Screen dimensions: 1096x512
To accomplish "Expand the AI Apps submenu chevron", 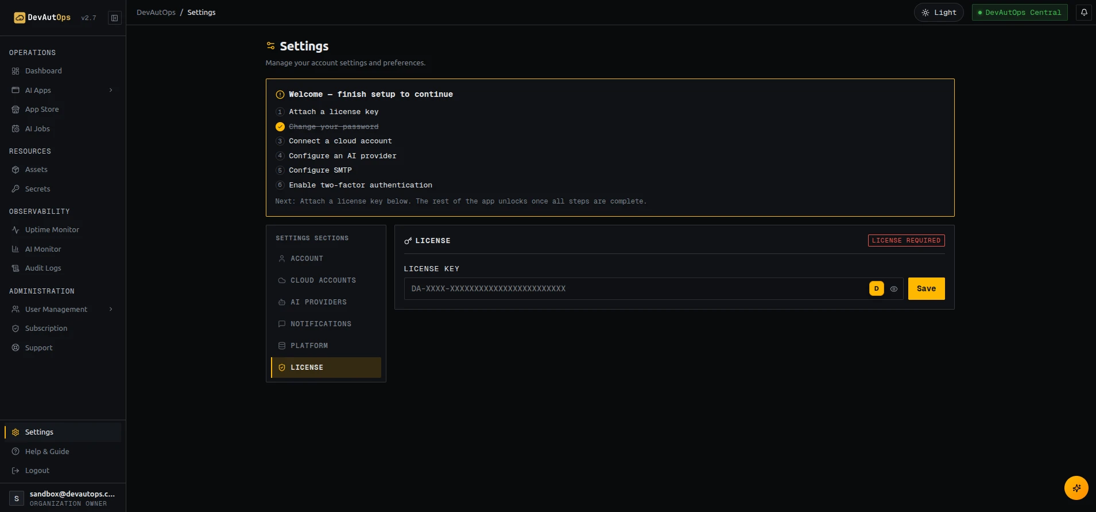I will point(111,90).
